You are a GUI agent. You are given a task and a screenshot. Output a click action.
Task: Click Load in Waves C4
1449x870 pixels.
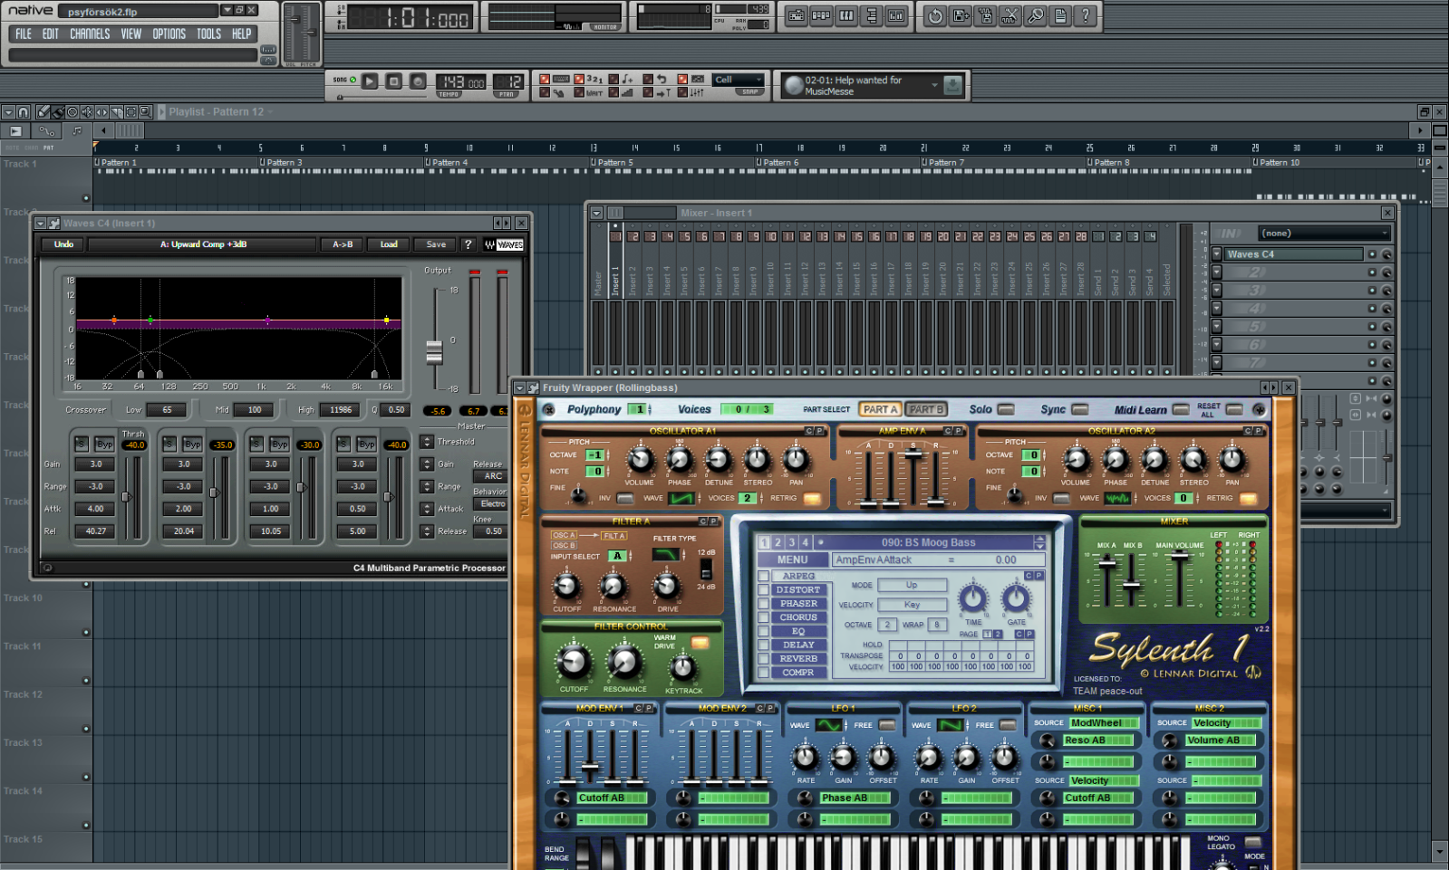tap(389, 244)
